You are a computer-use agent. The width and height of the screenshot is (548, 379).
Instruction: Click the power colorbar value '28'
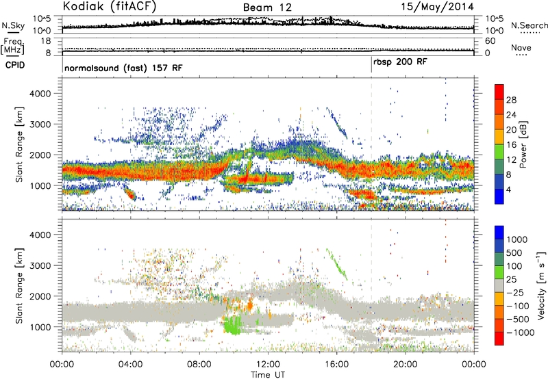[x=511, y=100]
